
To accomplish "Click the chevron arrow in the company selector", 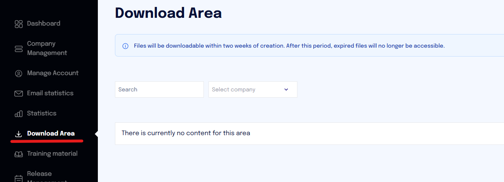I will point(286,89).
